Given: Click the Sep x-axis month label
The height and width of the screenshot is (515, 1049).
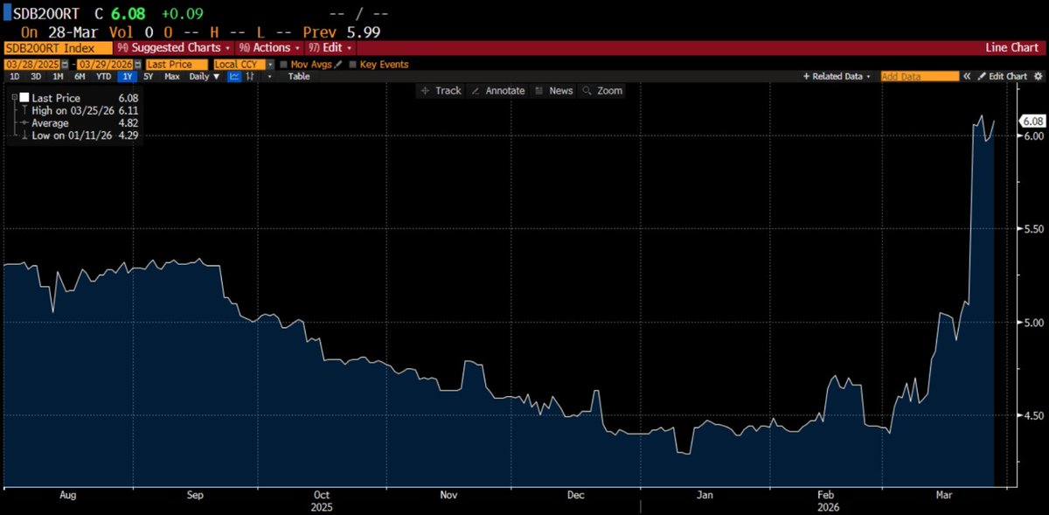Looking at the screenshot, I should [x=195, y=495].
